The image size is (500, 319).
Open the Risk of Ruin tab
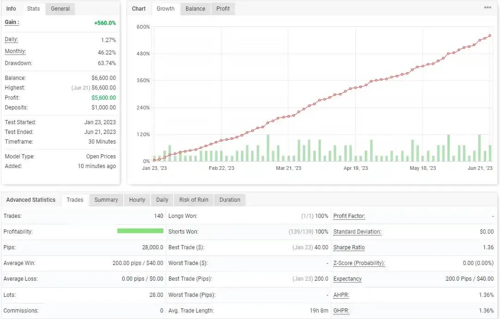pos(193,200)
